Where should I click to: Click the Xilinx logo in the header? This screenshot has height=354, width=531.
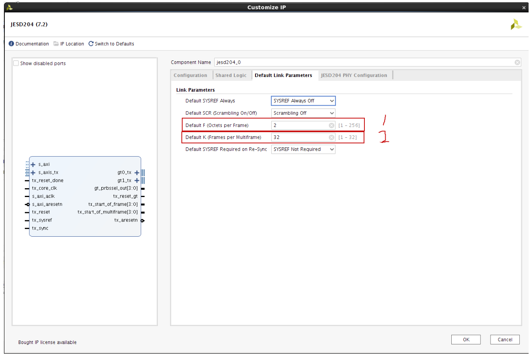pos(516,24)
